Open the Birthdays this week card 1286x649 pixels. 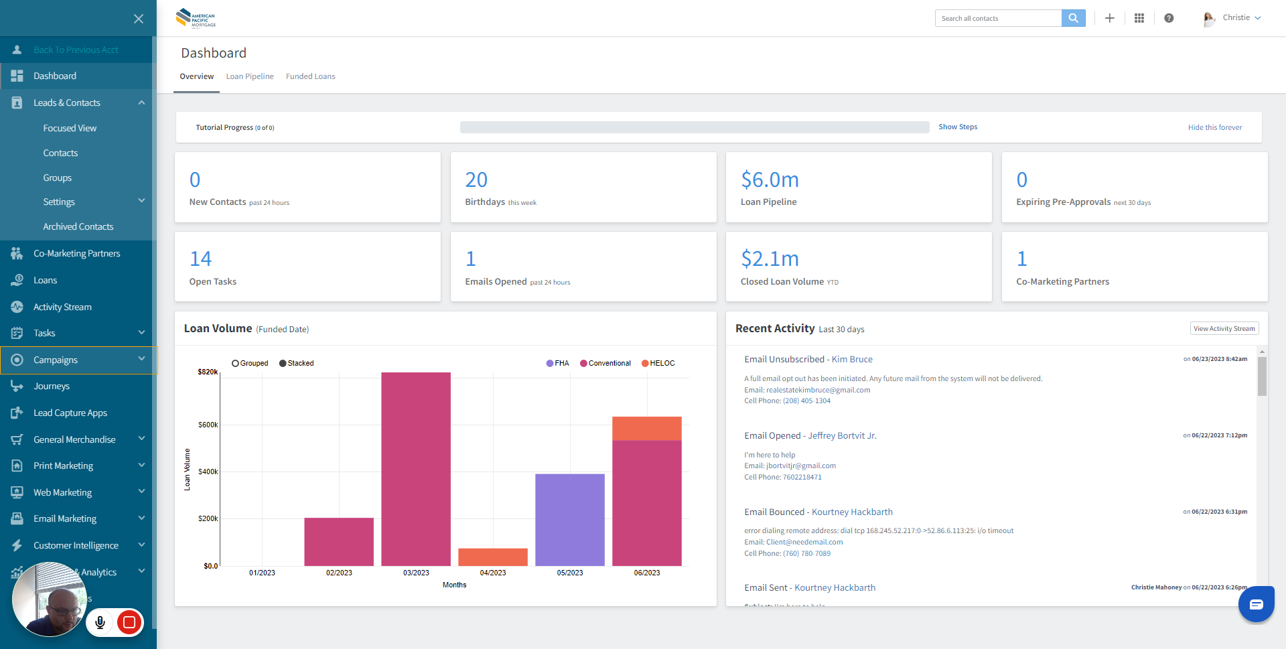pyautogui.click(x=583, y=187)
